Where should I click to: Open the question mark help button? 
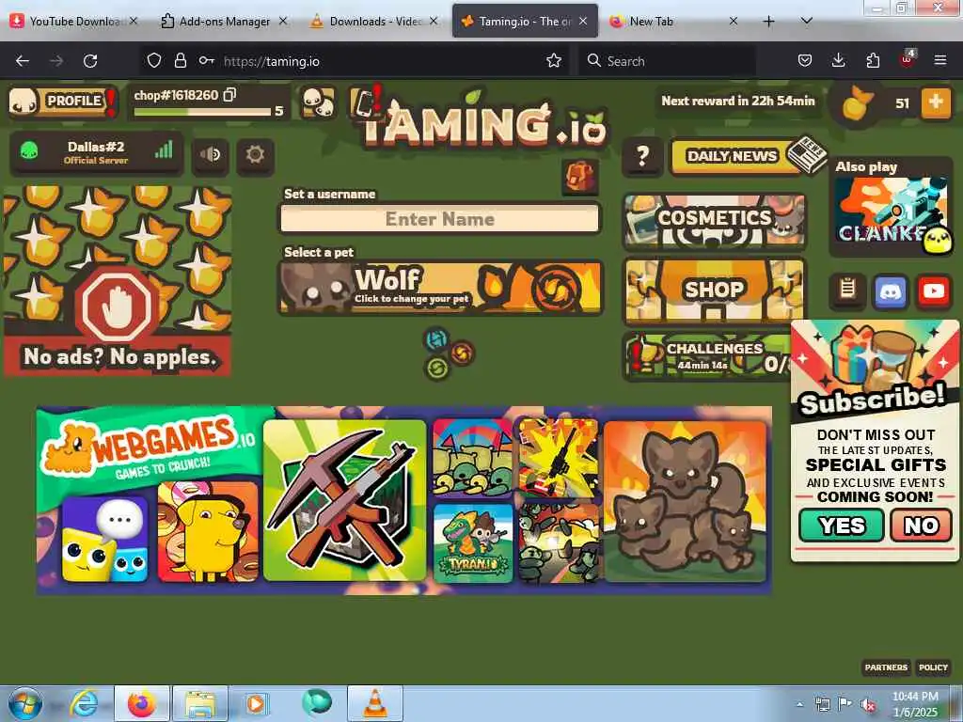(x=641, y=156)
